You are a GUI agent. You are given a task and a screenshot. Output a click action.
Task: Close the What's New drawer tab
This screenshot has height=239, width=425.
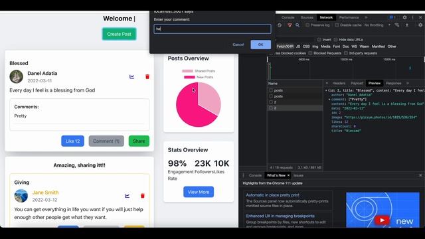(288, 175)
